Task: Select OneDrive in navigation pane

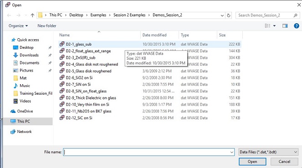Action: click(25, 111)
